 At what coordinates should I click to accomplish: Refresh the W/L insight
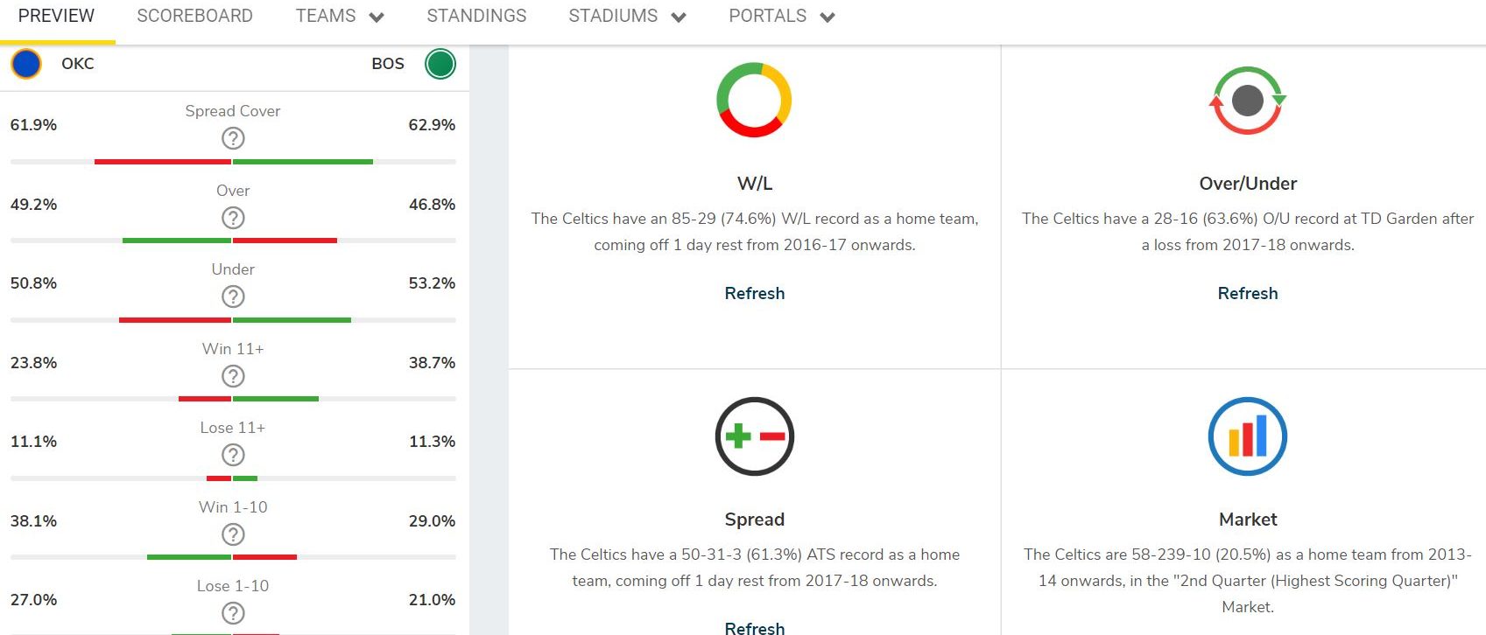(754, 294)
